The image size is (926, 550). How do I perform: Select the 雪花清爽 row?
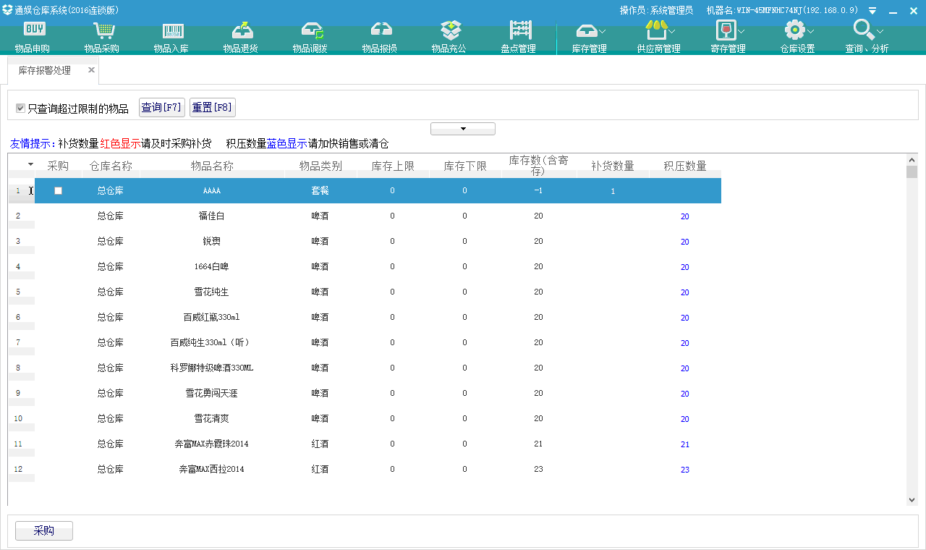pos(365,419)
